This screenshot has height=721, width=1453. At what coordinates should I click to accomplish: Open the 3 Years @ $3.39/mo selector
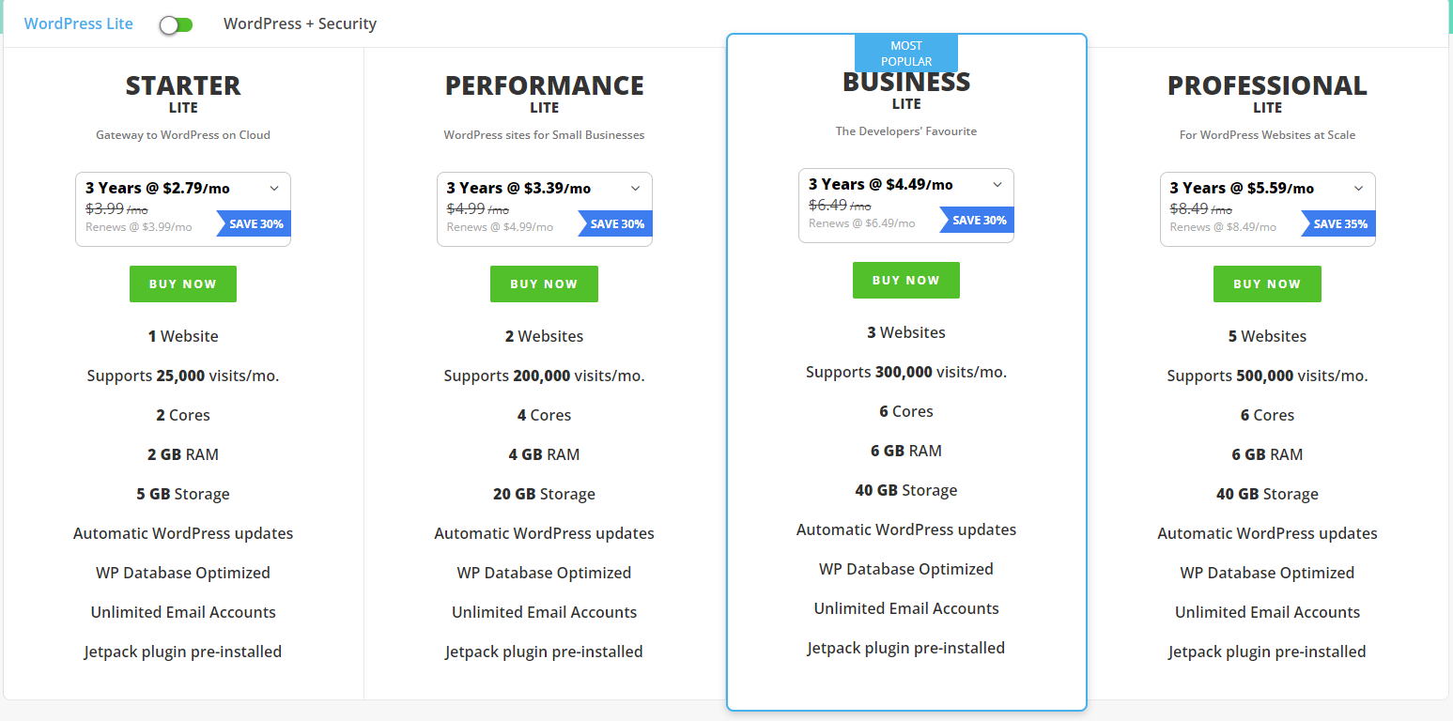[x=545, y=209]
